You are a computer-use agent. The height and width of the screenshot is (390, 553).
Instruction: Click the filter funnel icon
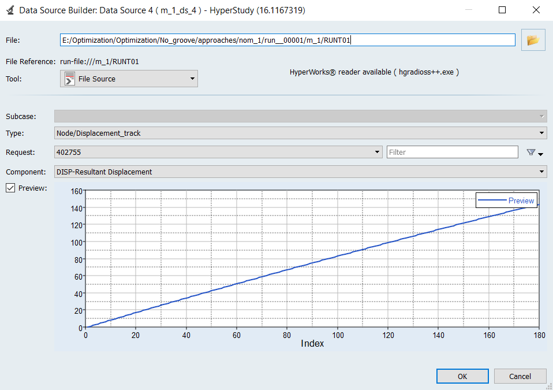pyautogui.click(x=531, y=152)
